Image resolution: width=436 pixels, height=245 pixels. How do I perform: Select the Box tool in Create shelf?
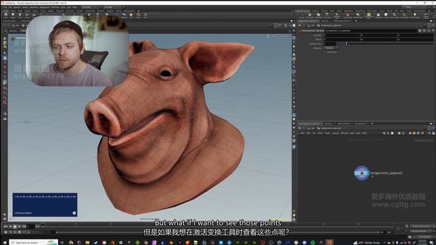[x=6, y=15]
